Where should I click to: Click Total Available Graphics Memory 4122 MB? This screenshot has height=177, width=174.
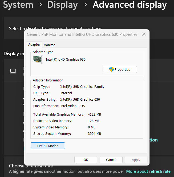click(94, 114)
